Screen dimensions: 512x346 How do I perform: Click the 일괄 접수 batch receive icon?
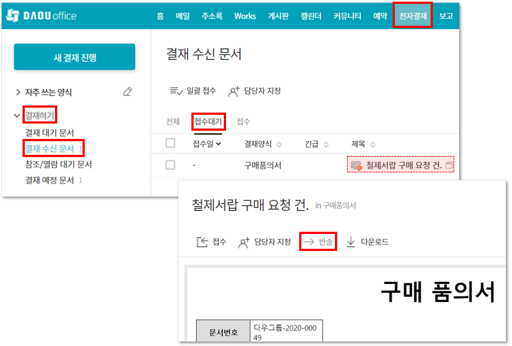[x=176, y=91]
